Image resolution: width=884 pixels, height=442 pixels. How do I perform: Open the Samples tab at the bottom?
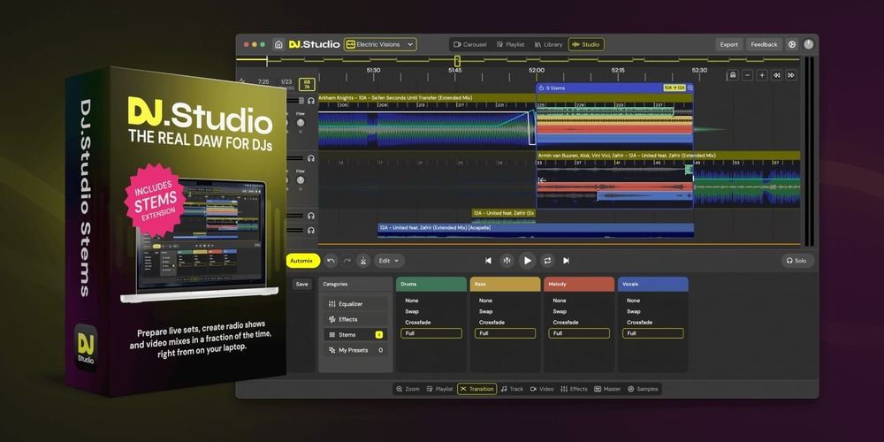(x=643, y=389)
